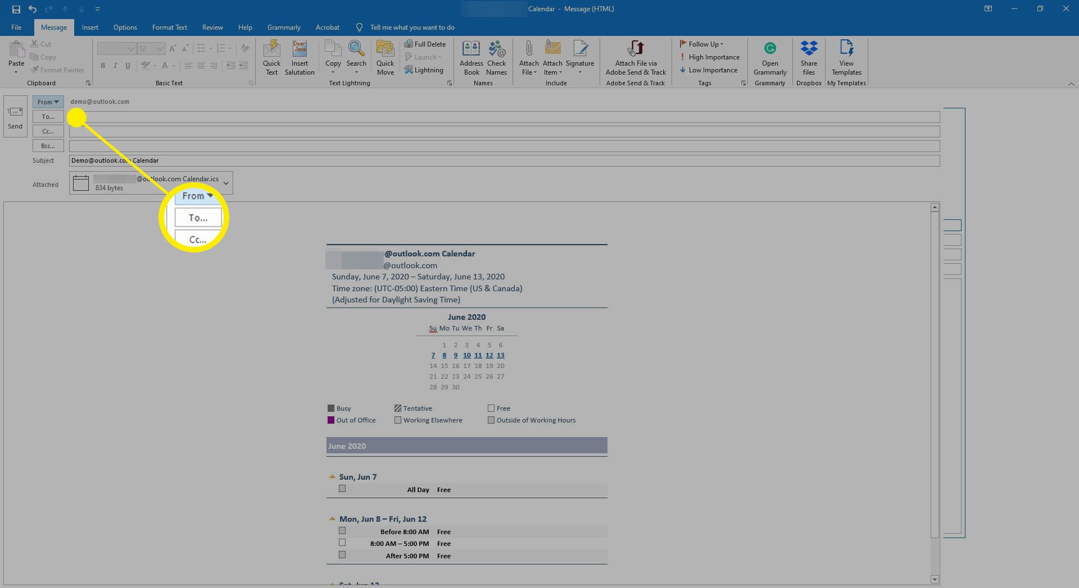Image resolution: width=1079 pixels, height=588 pixels.
Task: Open the Quick Text tool
Action: 271,57
